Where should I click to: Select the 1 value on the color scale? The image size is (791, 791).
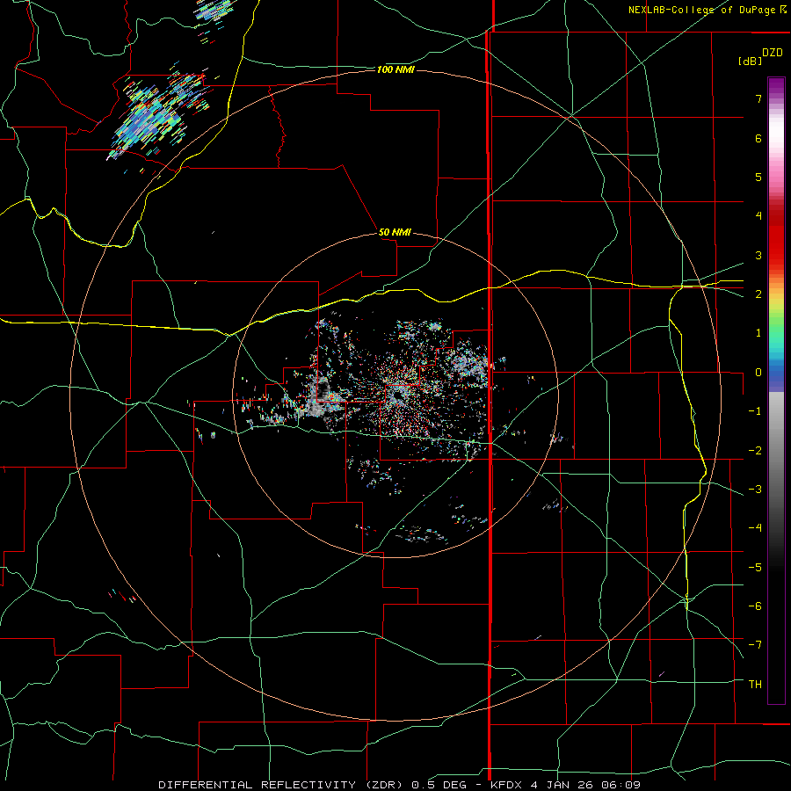pyautogui.click(x=758, y=333)
